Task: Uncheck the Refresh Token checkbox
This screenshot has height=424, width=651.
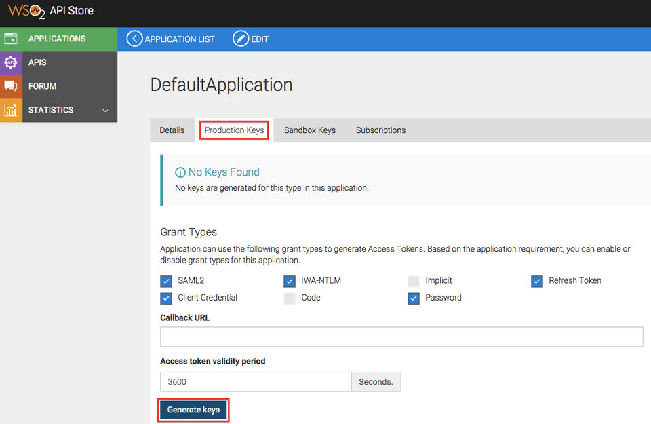Action: (537, 281)
